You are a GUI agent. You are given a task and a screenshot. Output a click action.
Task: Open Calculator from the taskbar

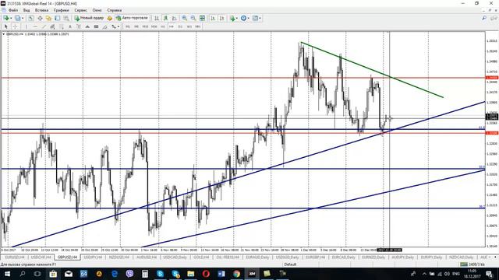[145, 274]
